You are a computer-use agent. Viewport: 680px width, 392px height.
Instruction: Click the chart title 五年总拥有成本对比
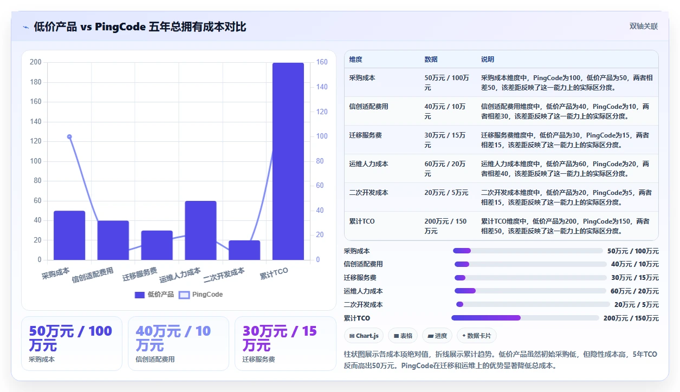[x=197, y=27]
